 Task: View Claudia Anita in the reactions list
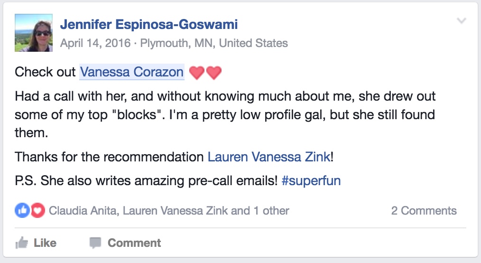point(83,210)
